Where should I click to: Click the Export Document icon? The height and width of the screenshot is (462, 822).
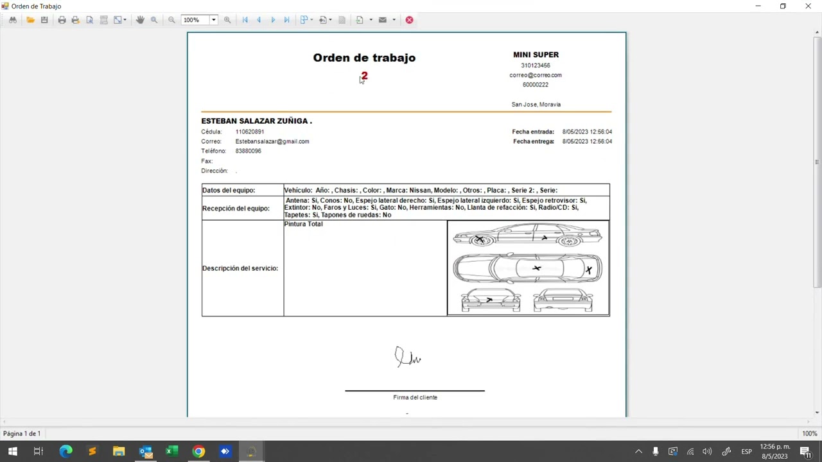tap(360, 20)
